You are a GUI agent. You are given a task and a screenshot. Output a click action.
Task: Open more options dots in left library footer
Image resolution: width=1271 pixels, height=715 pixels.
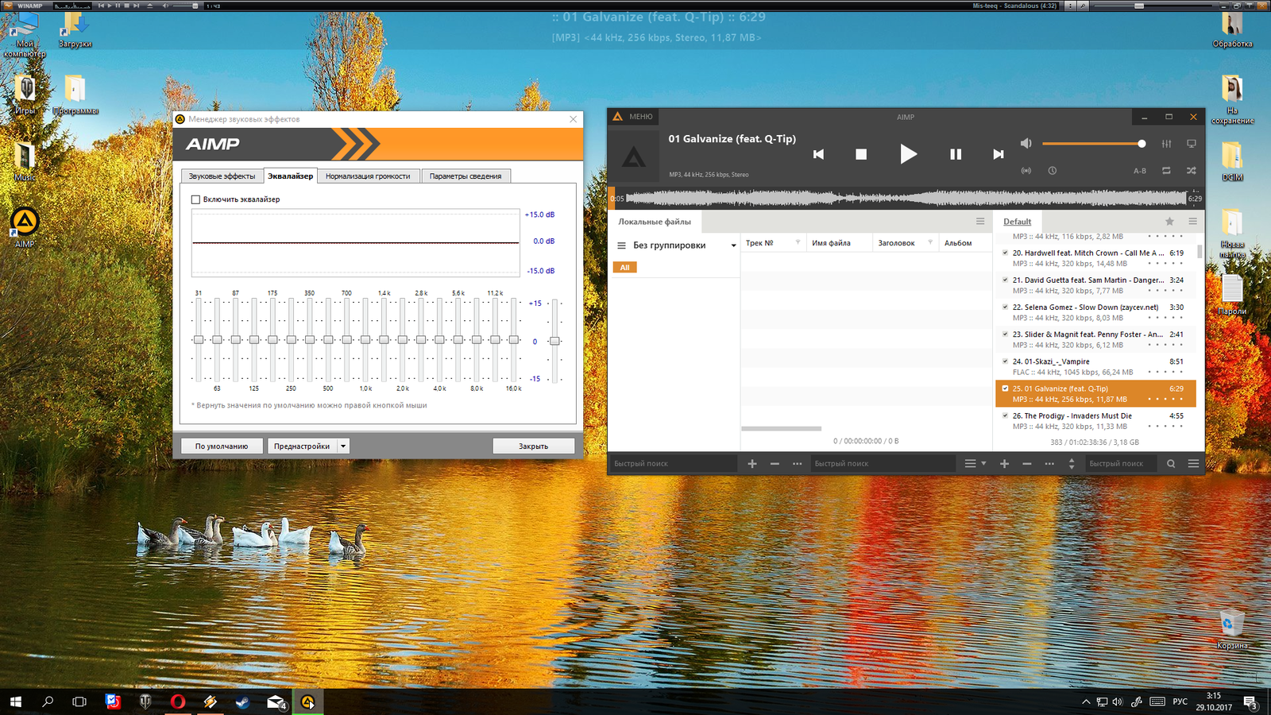tap(797, 463)
